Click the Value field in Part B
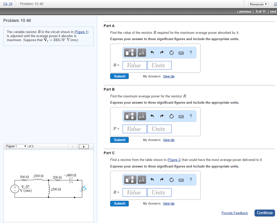 pyautogui.click(x=134, y=129)
